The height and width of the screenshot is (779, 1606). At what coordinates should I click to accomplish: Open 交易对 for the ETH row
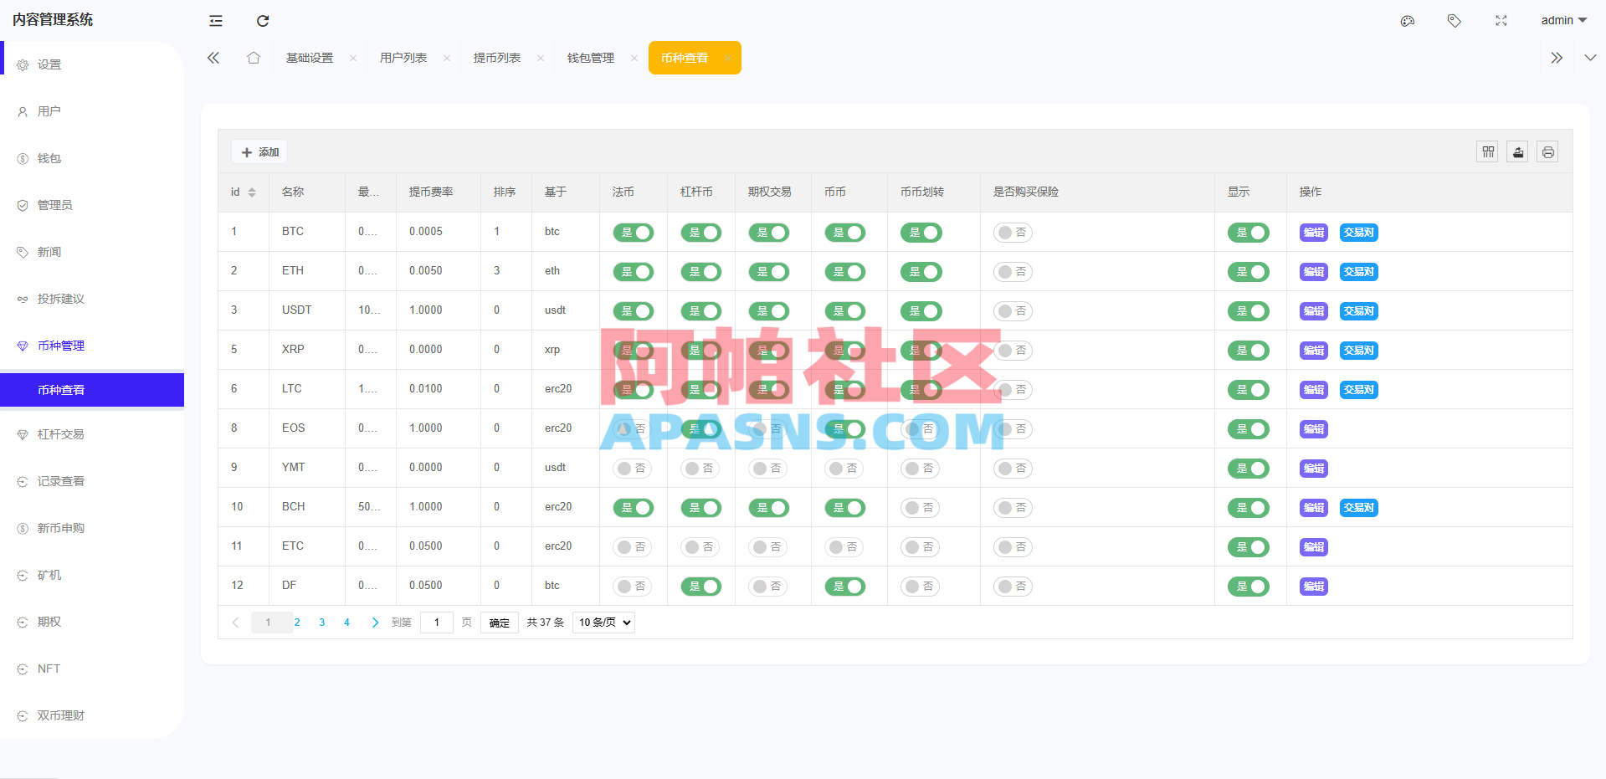pos(1357,271)
